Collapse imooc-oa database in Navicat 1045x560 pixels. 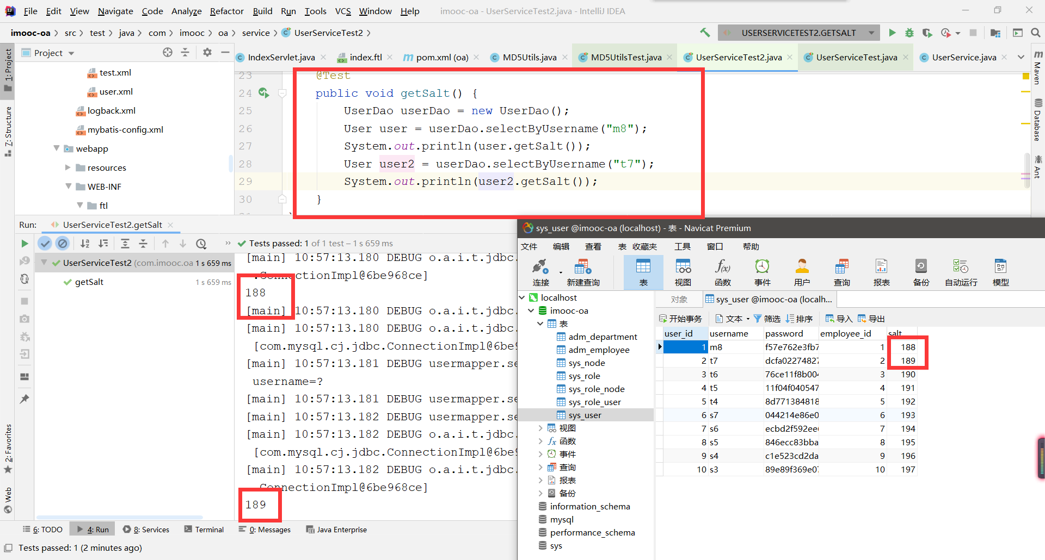531,310
